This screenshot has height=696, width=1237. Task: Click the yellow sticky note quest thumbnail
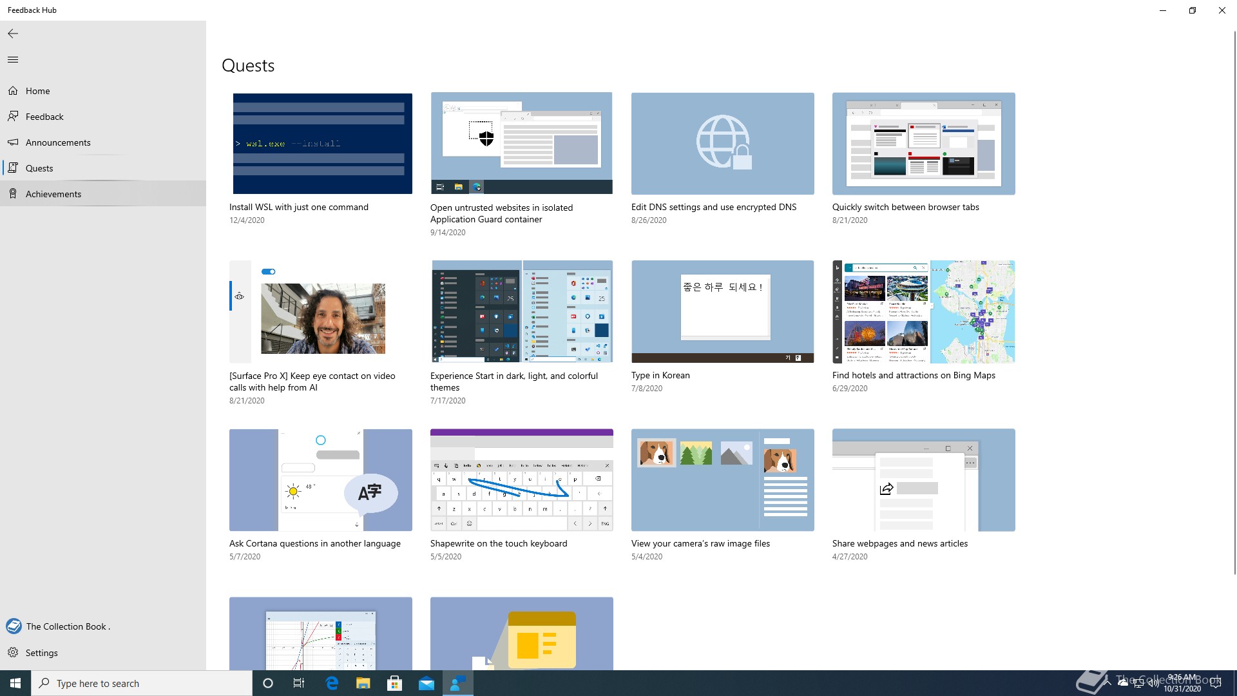click(x=522, y=633)
